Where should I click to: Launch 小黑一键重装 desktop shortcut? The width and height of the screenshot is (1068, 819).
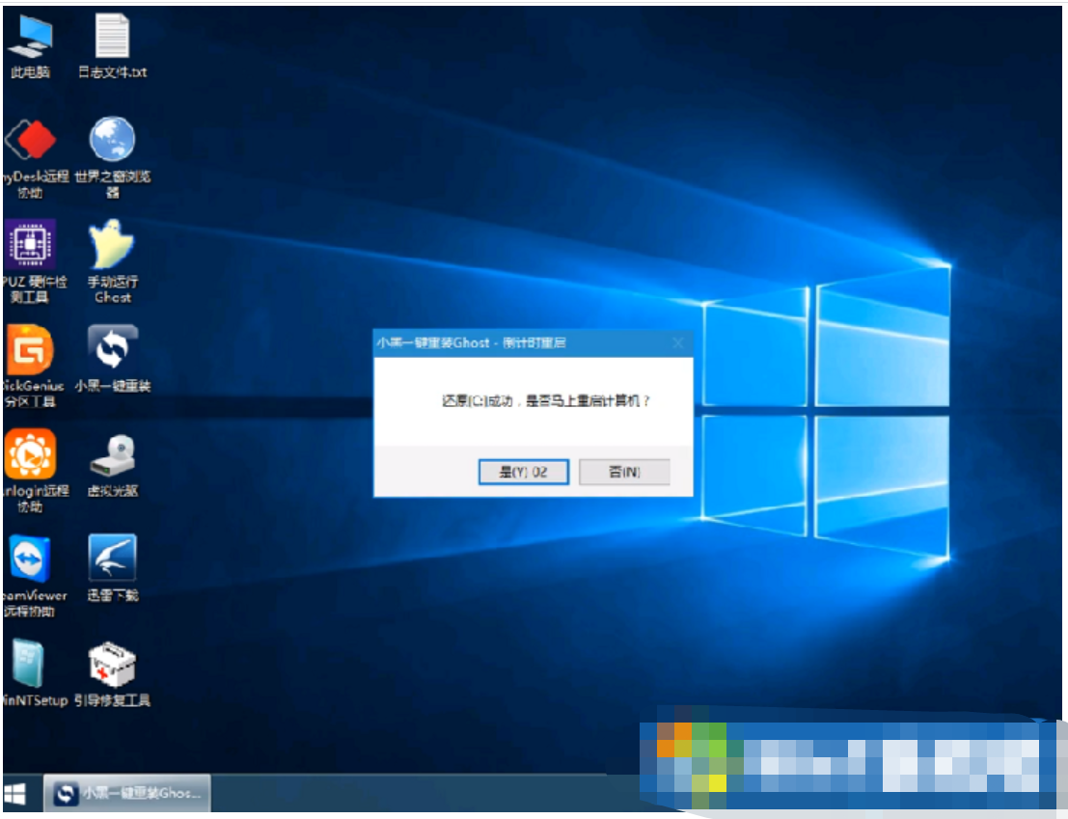tap(112, 359)
